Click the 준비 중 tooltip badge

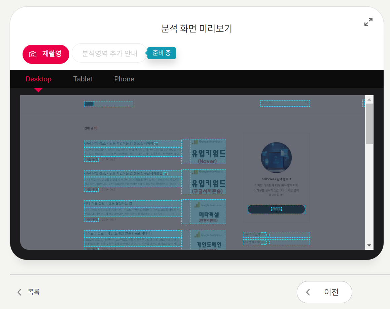(162, 53)
